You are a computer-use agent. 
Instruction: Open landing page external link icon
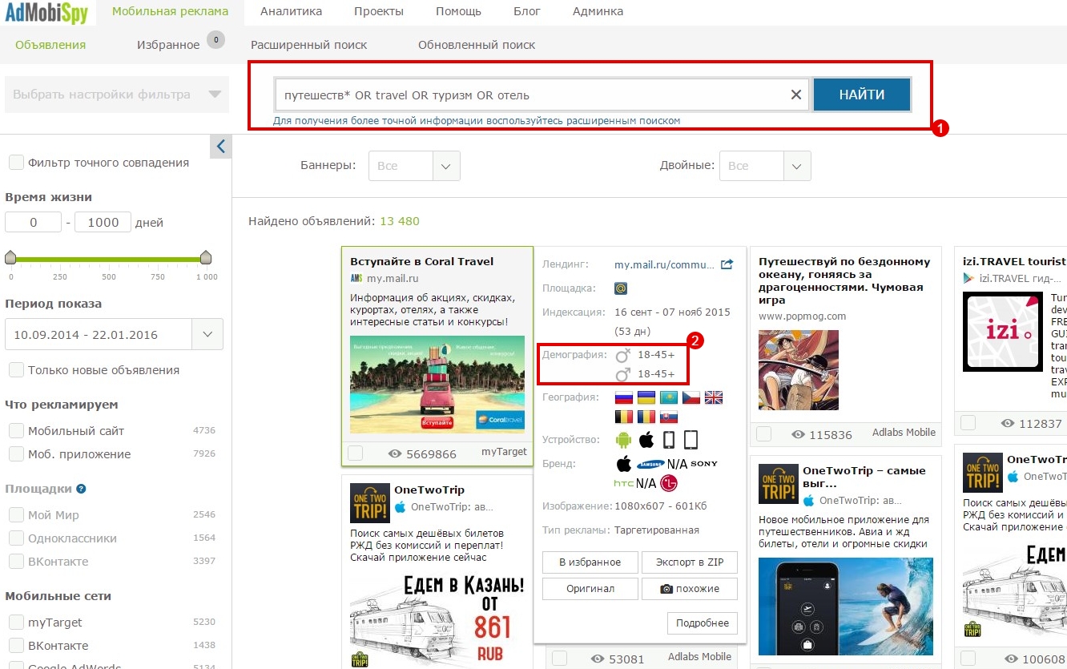point(727,264)
